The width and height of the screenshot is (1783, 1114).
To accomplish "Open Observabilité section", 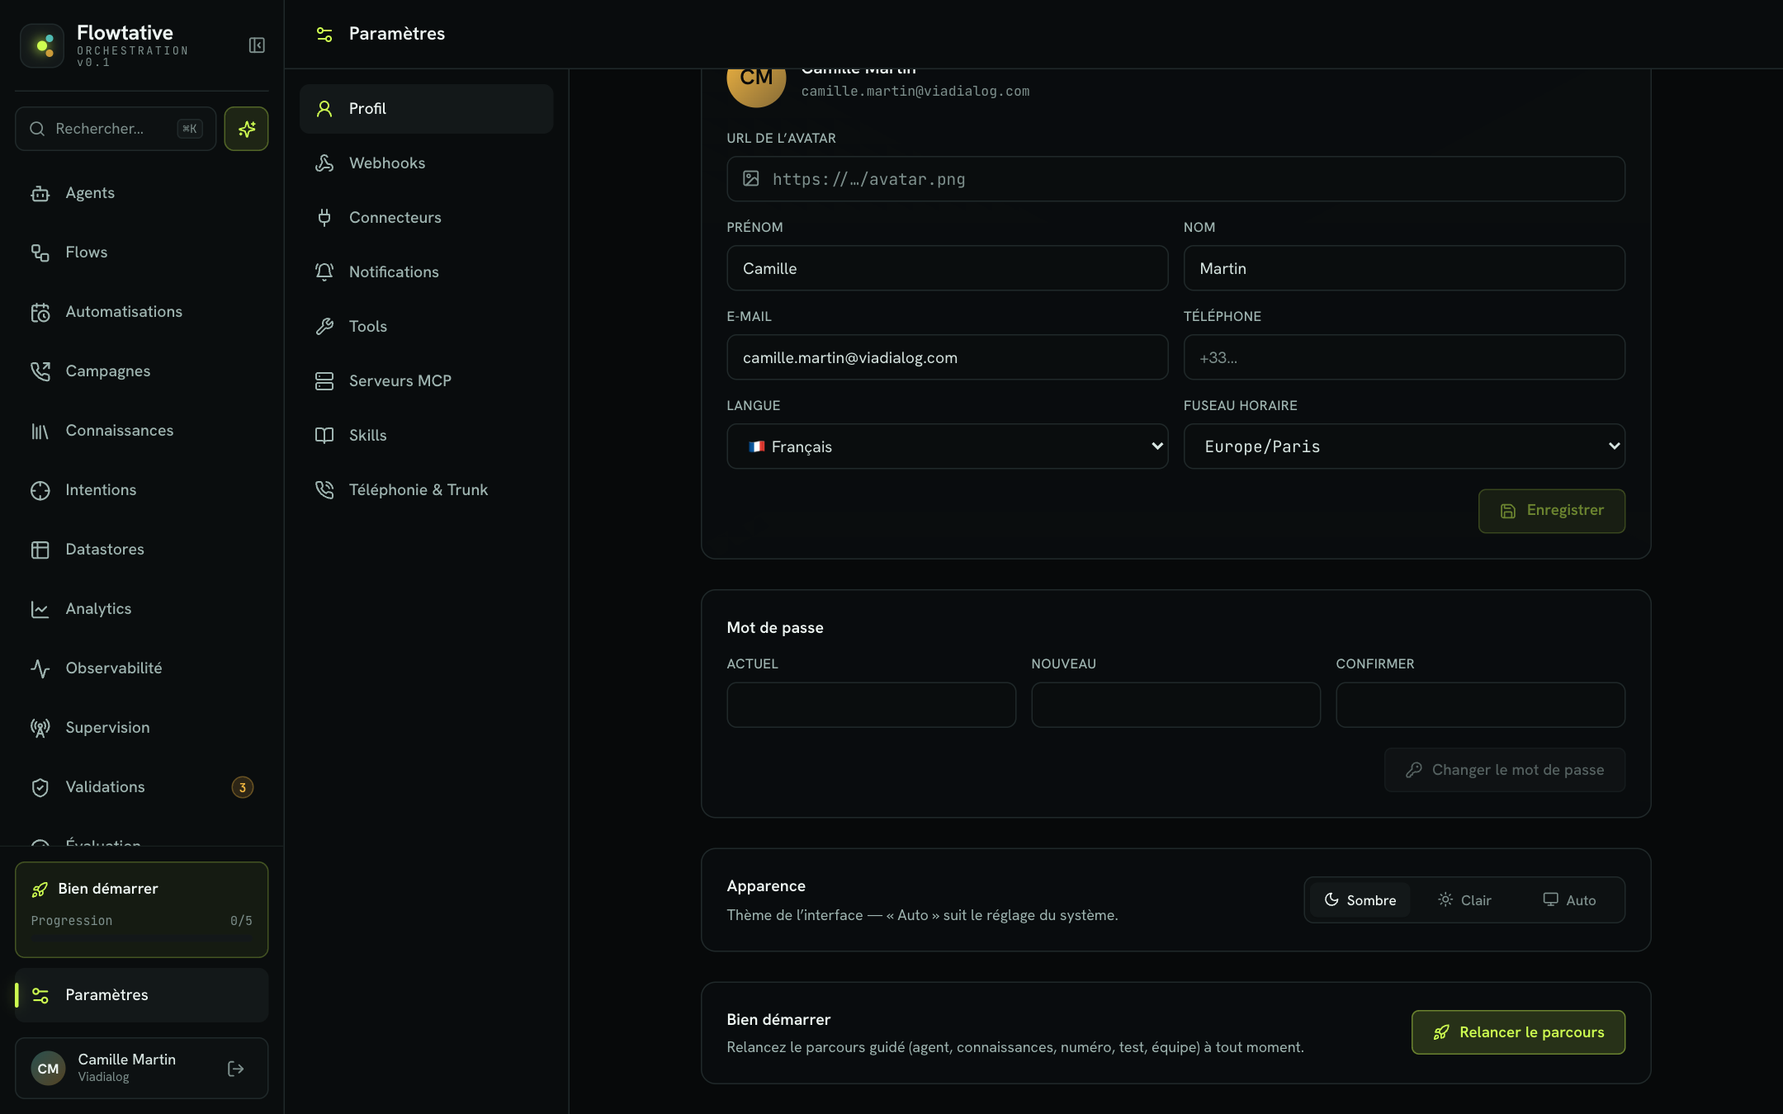I will (x=141, y=668).
